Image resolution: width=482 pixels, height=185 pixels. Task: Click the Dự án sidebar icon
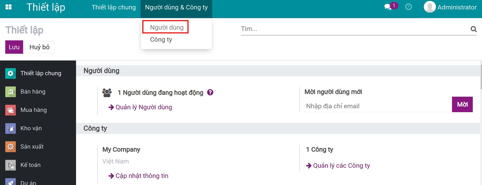pos(11,182)
